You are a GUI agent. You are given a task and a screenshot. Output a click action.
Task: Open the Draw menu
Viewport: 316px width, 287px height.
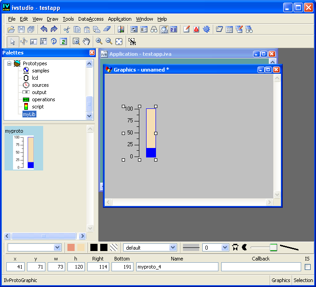[53, 19]
